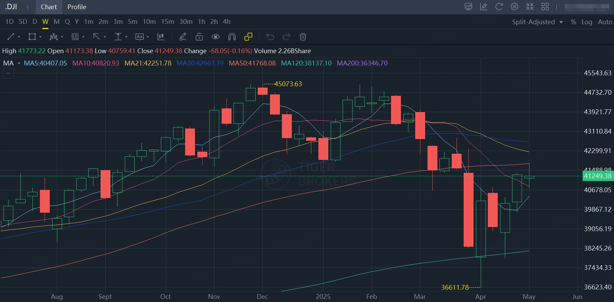Collapse indicator legend with chevron button
614x302 pixels.
pos(8,73)
